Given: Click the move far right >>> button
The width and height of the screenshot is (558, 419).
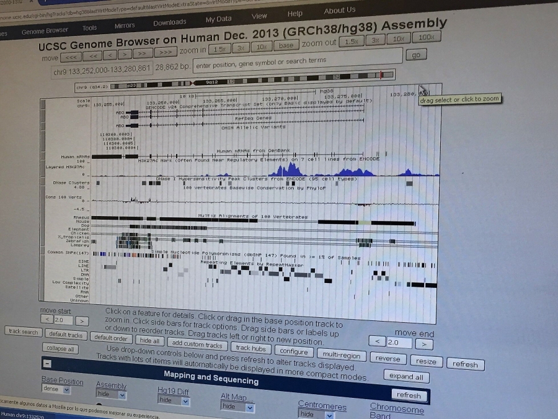Looking at the screenshot, I should coord(166,52).
